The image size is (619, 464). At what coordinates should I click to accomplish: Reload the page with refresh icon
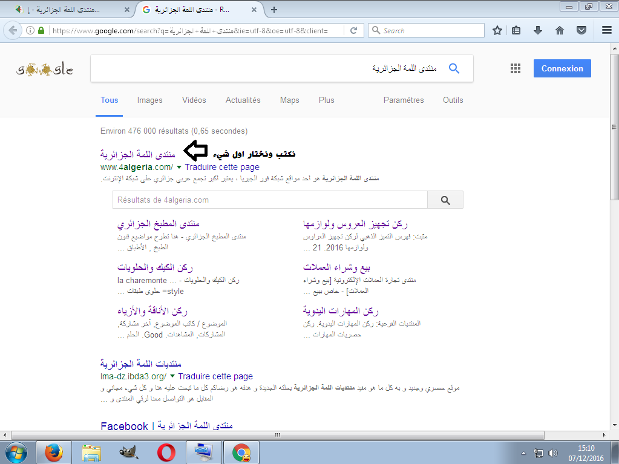pyautogui.click(x=353, y=30)
